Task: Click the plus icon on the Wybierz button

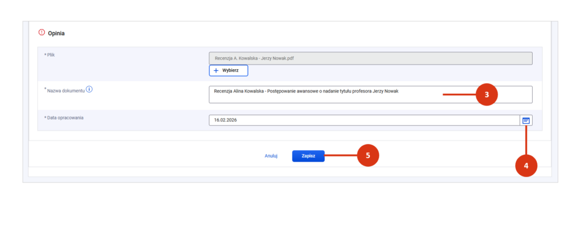Action: (216, 71)
